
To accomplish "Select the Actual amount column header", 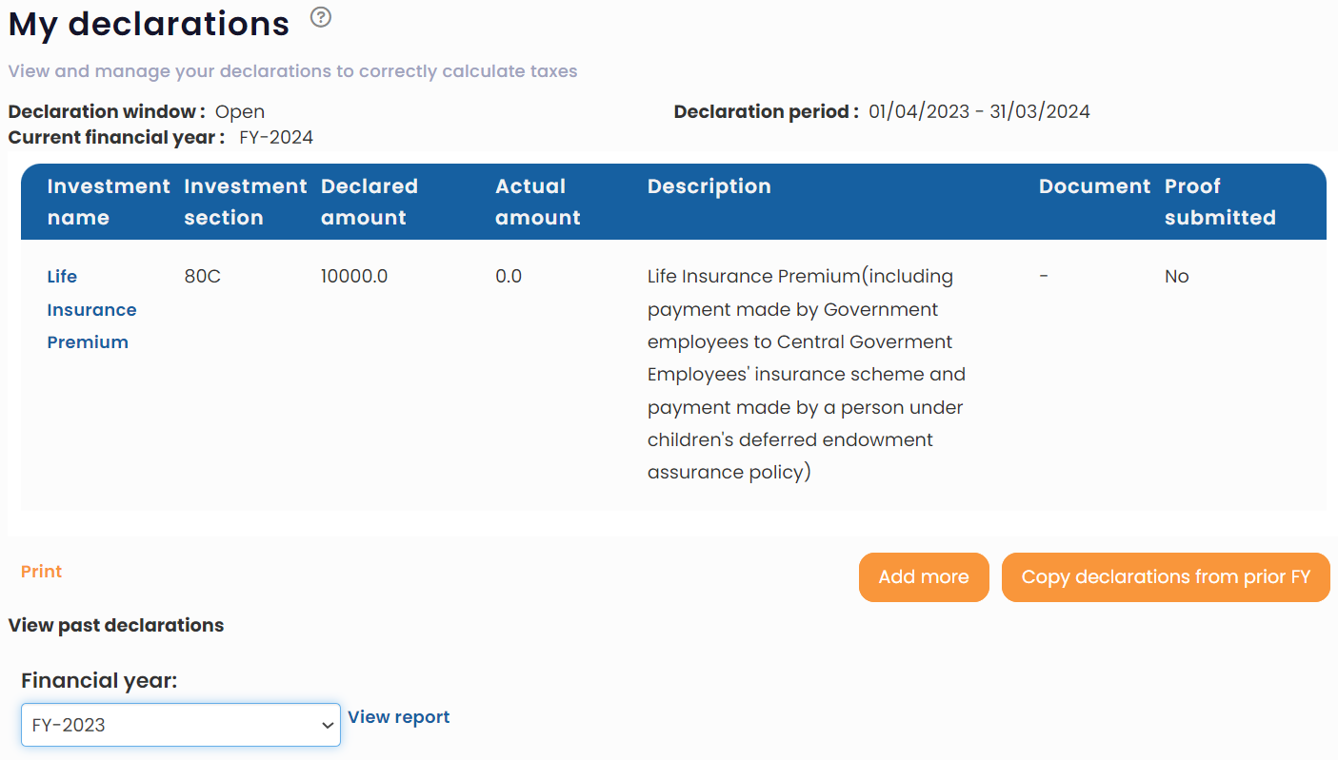I will click(x=537, y=202).
